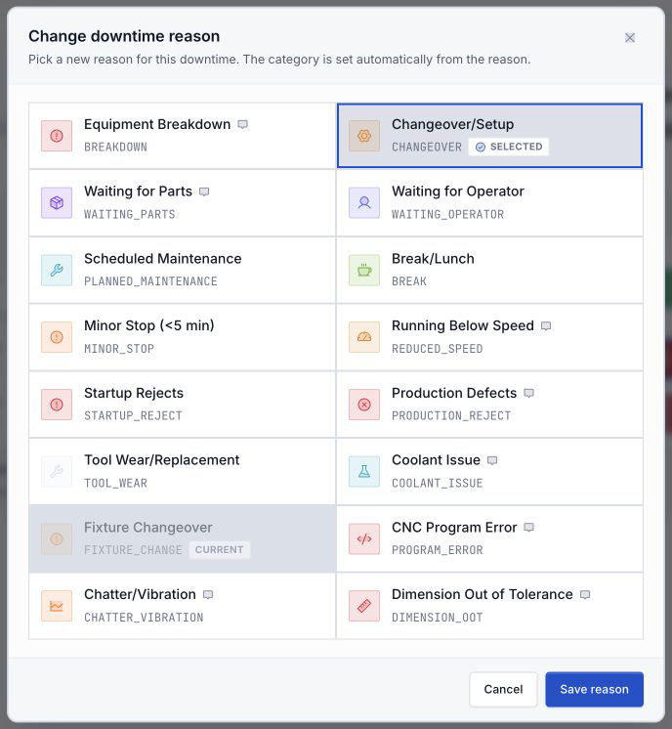The image size is (672, 729).
Task: Click the Save reason button
Action: tap(595, 689)
